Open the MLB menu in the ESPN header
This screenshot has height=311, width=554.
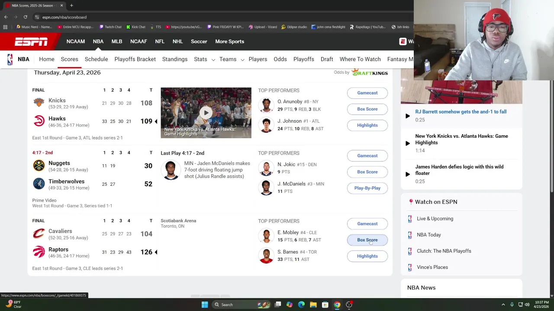117,41
